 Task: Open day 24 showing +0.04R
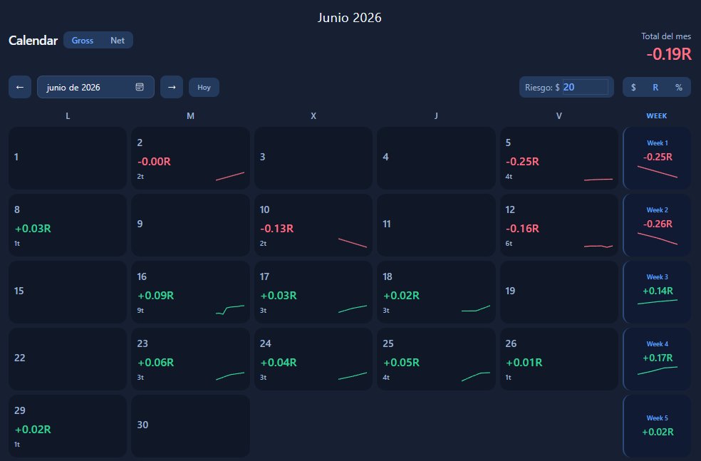313,359
